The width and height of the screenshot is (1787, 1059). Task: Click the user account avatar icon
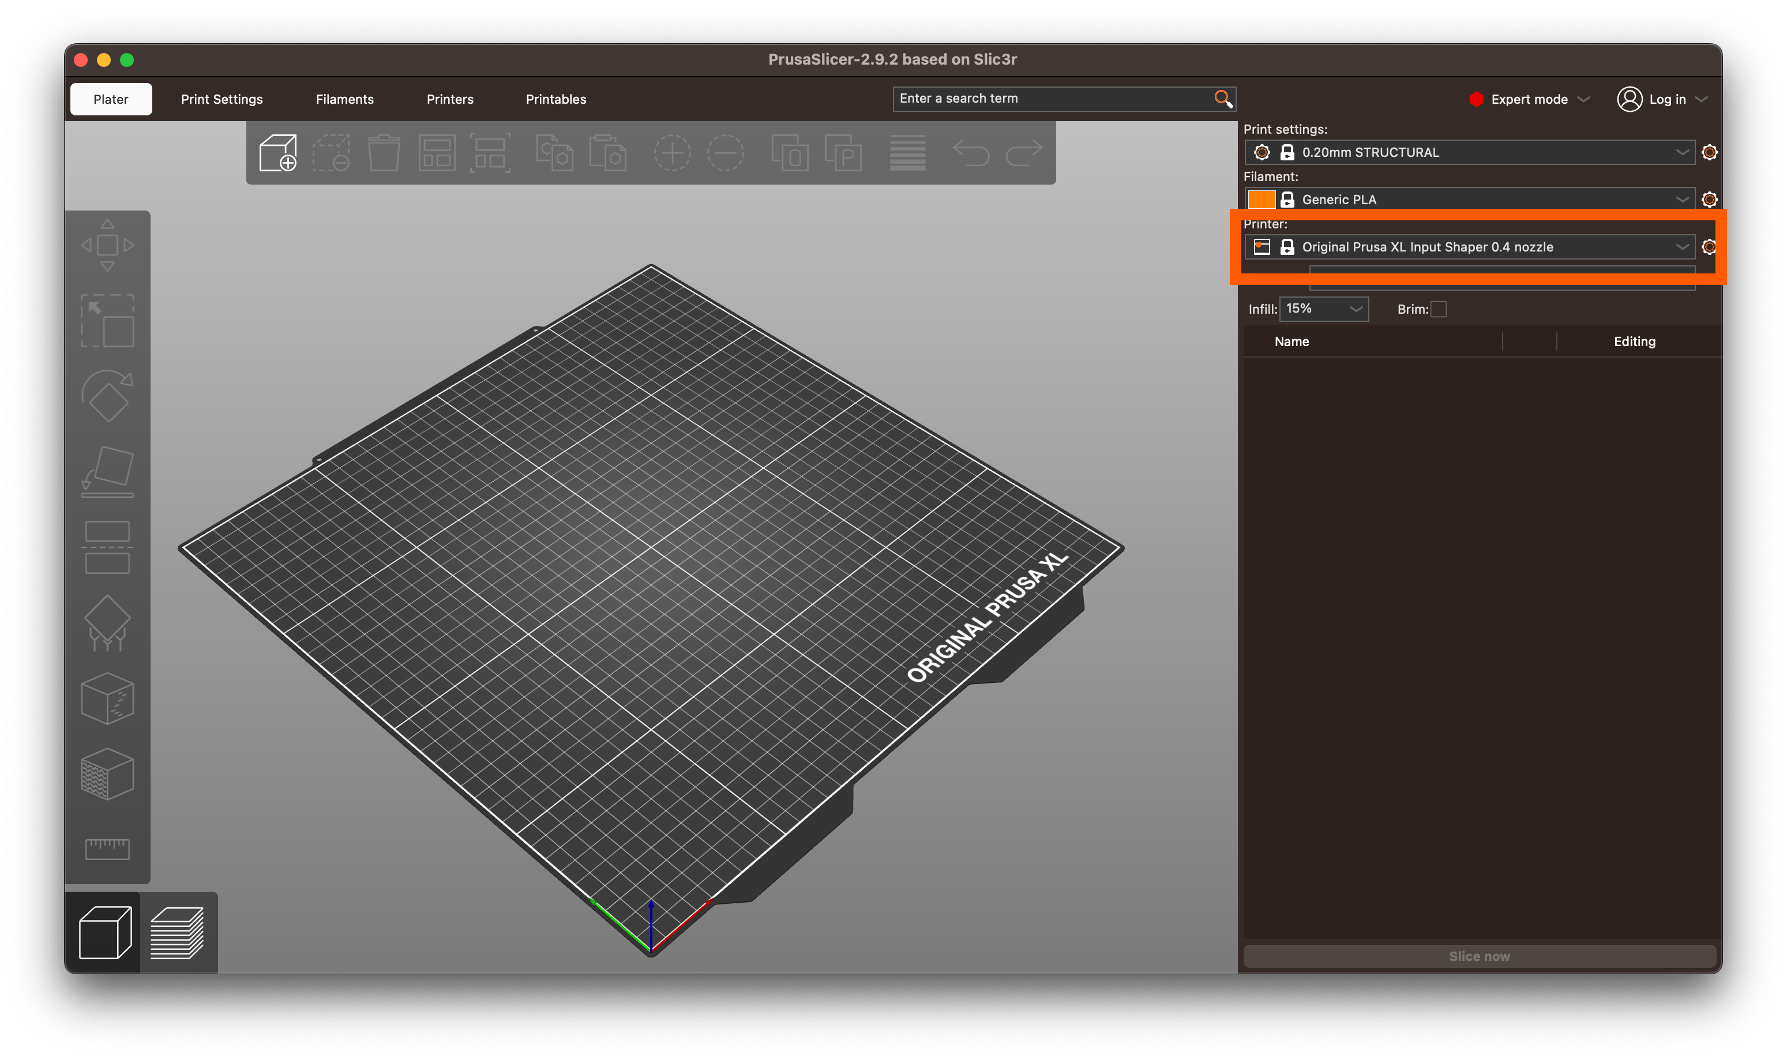coord(1630,99)
